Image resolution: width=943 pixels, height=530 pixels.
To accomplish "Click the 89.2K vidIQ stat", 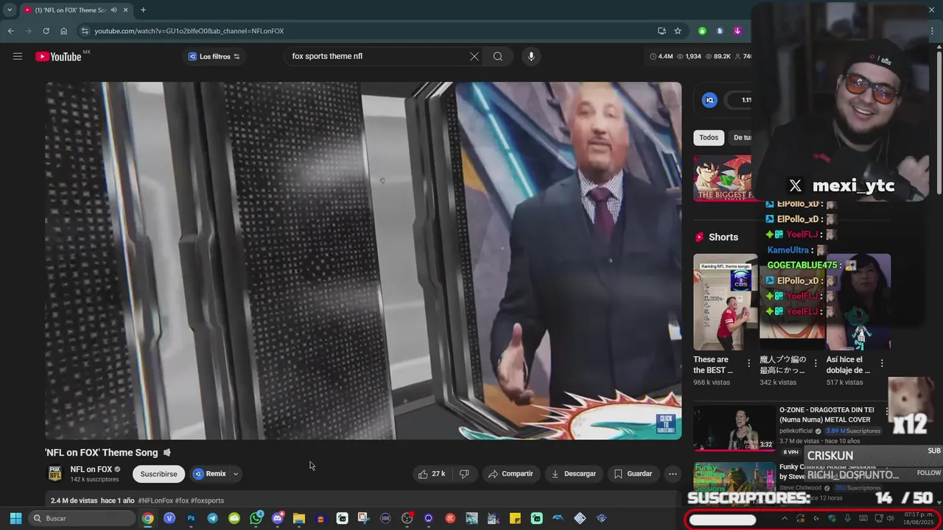I will pyautogui.click(x=718, y=57).
